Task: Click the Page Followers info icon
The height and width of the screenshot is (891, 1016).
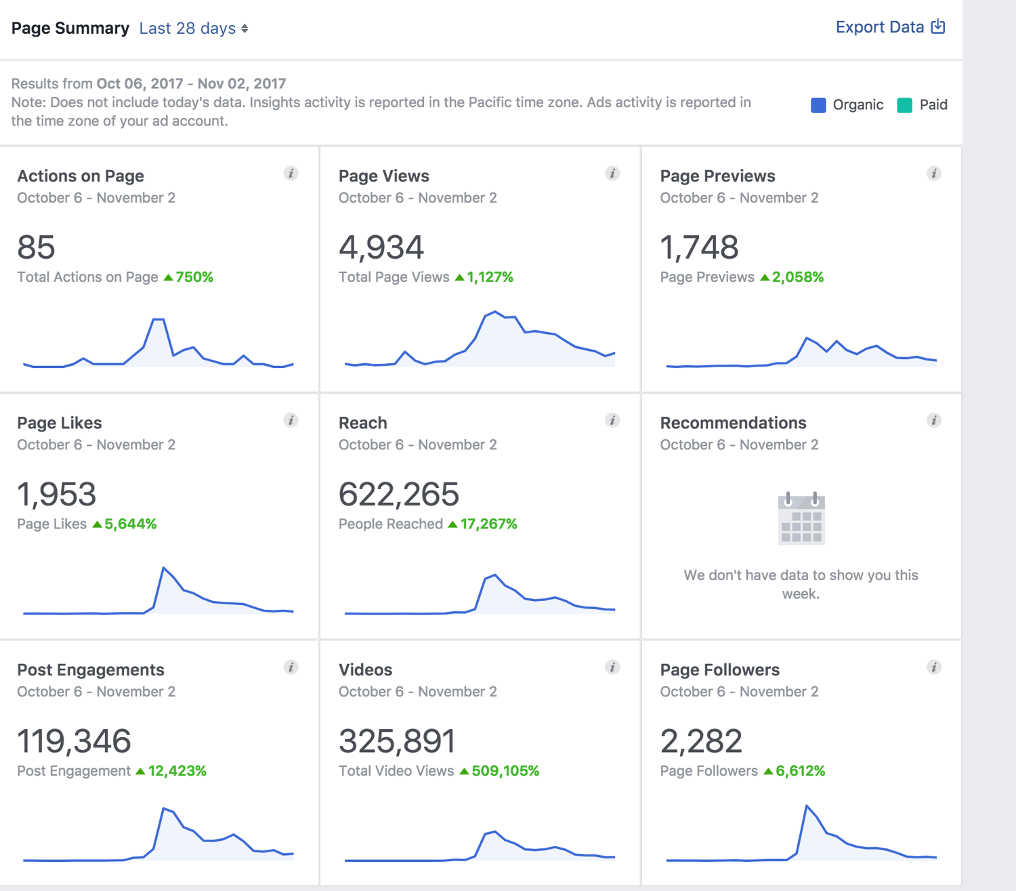Action: [934, 667]
